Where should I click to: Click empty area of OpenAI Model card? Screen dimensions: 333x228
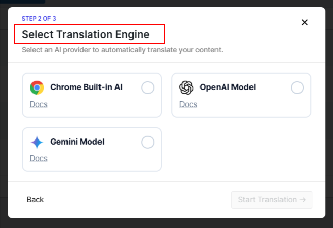coord(247,105)
